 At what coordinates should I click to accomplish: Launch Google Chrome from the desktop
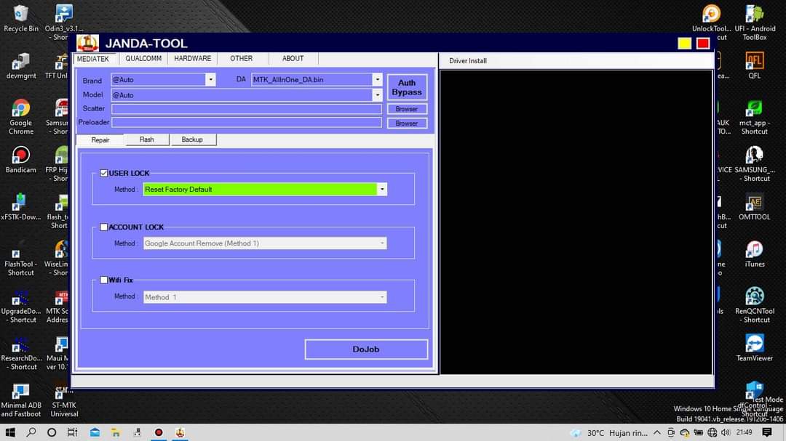tap(20, 117)
